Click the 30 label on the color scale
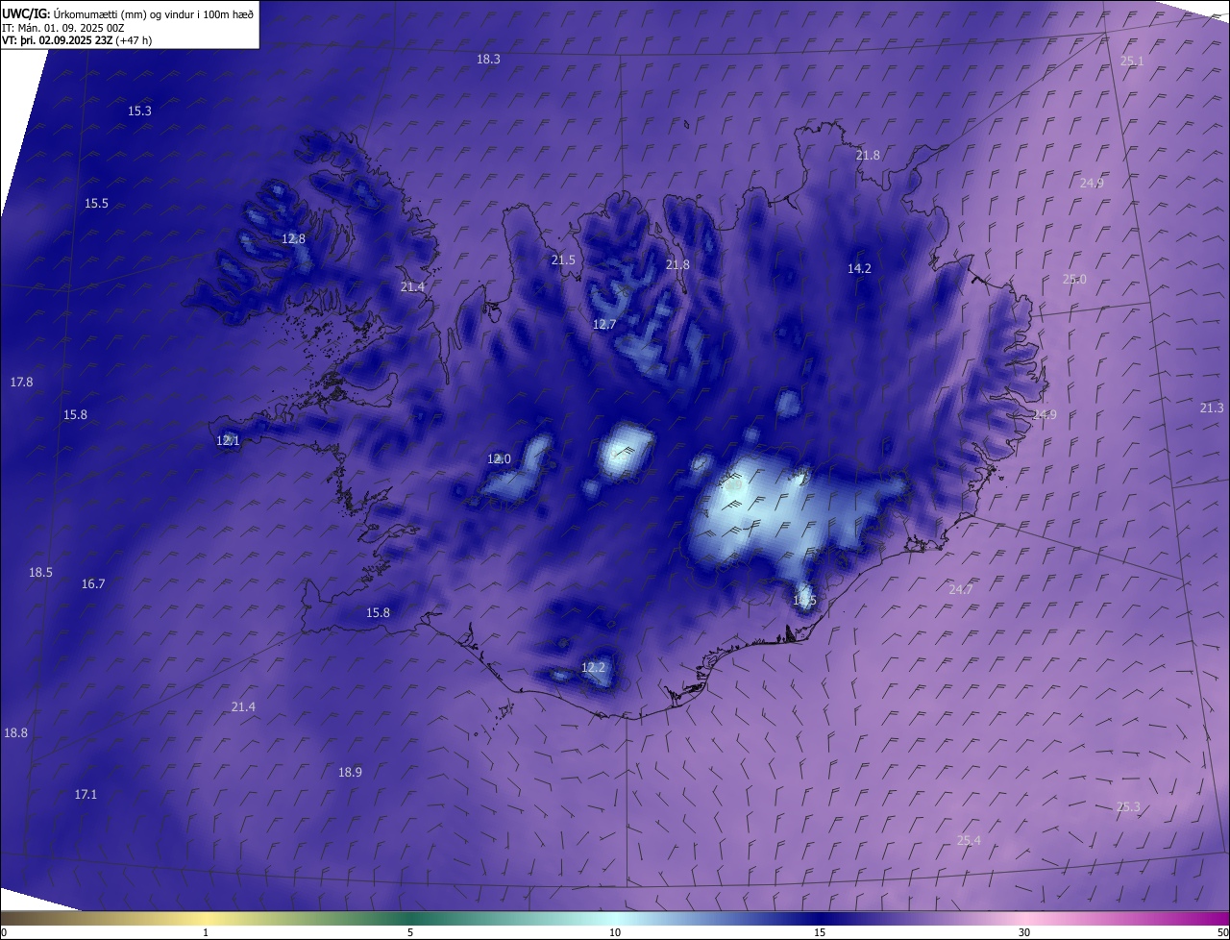This screenshot has height=940, width=1230. [x=1024, y=932]
